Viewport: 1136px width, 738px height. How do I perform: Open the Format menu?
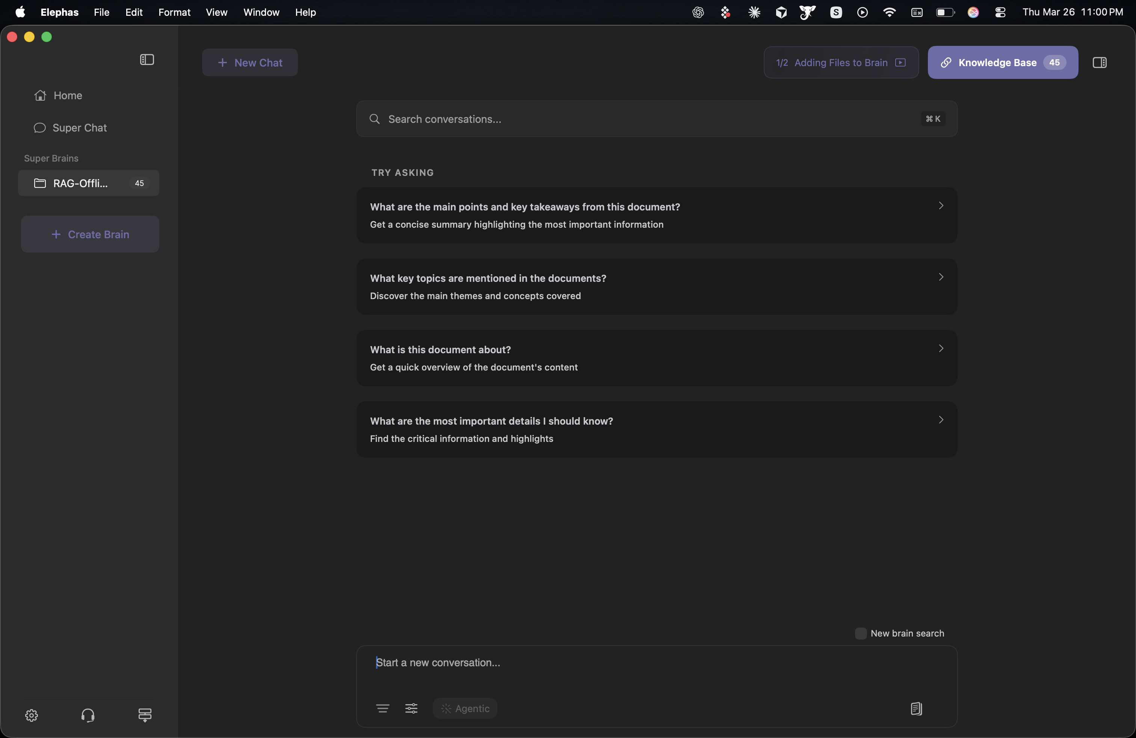coord(174,12)
